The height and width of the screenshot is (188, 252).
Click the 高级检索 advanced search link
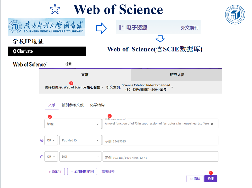[x=108, y=172]
